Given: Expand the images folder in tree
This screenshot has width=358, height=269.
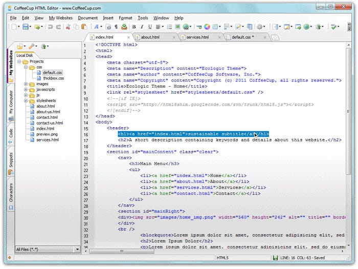Looking at the screenshot, I should click(26, 84).
